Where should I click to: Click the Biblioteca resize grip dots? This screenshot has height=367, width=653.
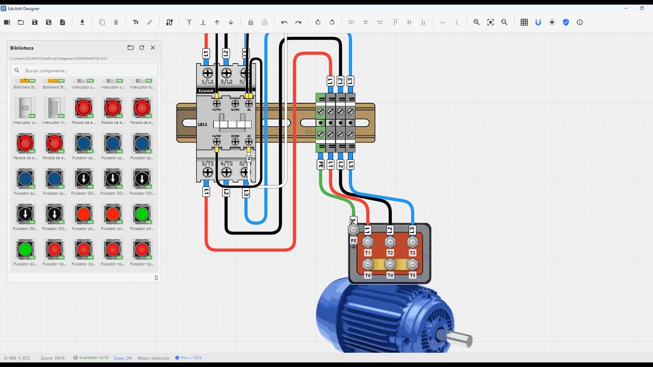point(156,278)
